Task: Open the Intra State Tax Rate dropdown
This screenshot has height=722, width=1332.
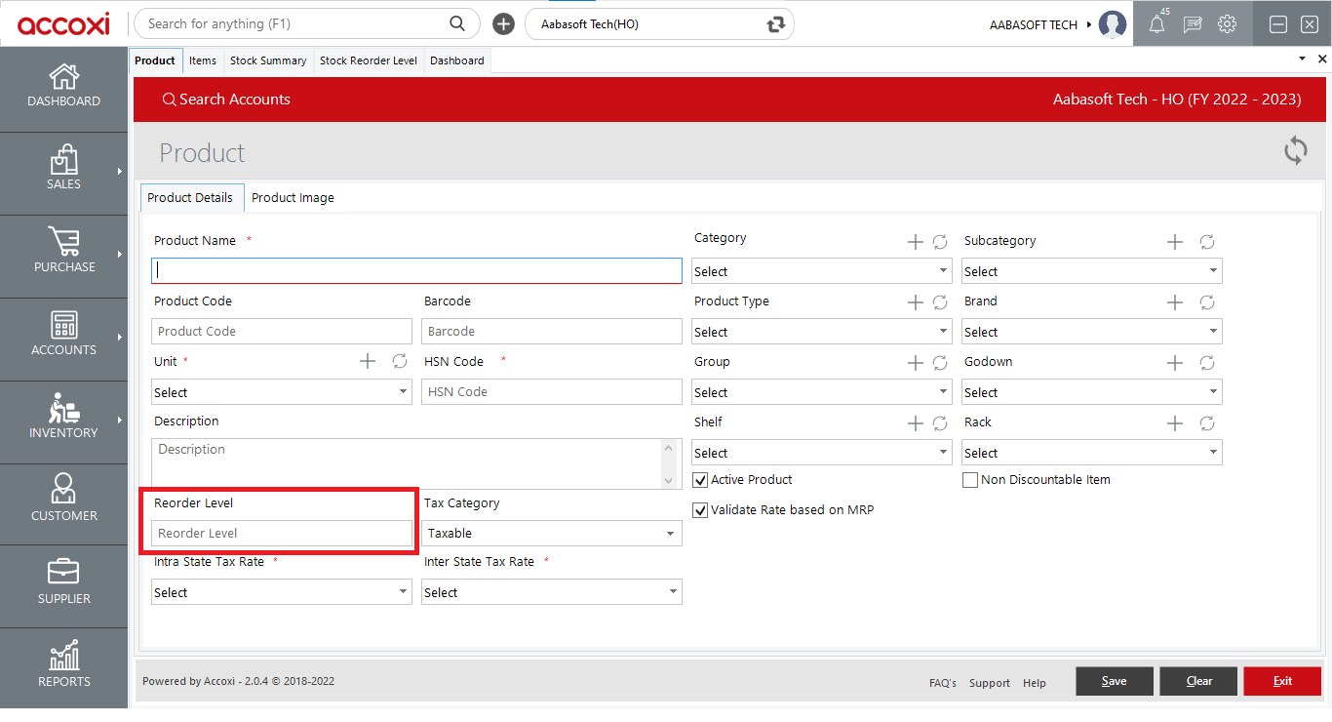Action: pos(282,592)
